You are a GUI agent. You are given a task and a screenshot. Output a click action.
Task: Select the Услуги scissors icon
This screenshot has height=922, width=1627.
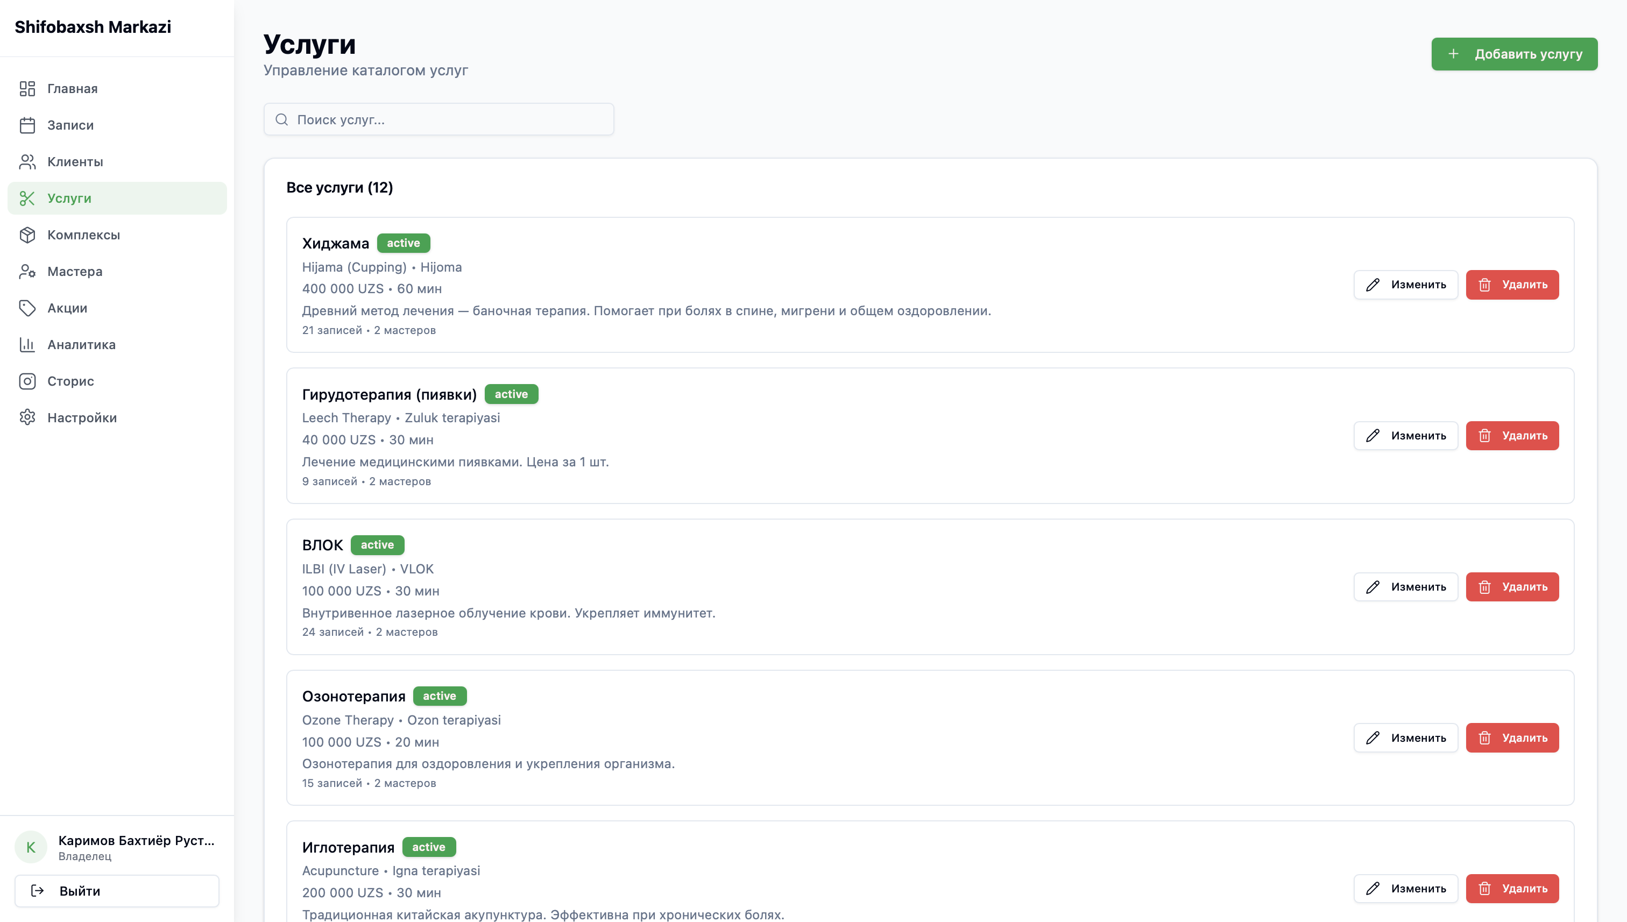click(x=27, y=198)
